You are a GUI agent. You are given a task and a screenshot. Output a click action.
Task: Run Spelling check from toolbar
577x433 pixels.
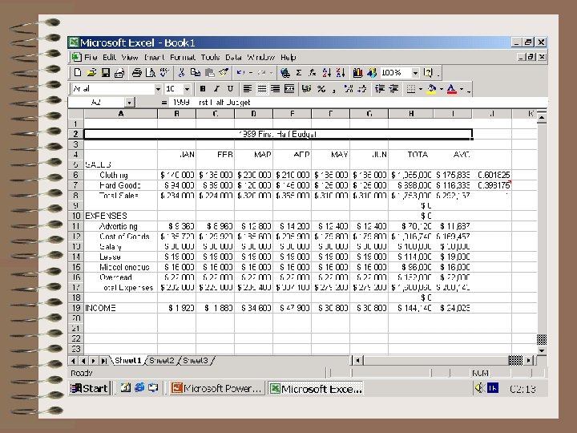[x=164, y=72]
